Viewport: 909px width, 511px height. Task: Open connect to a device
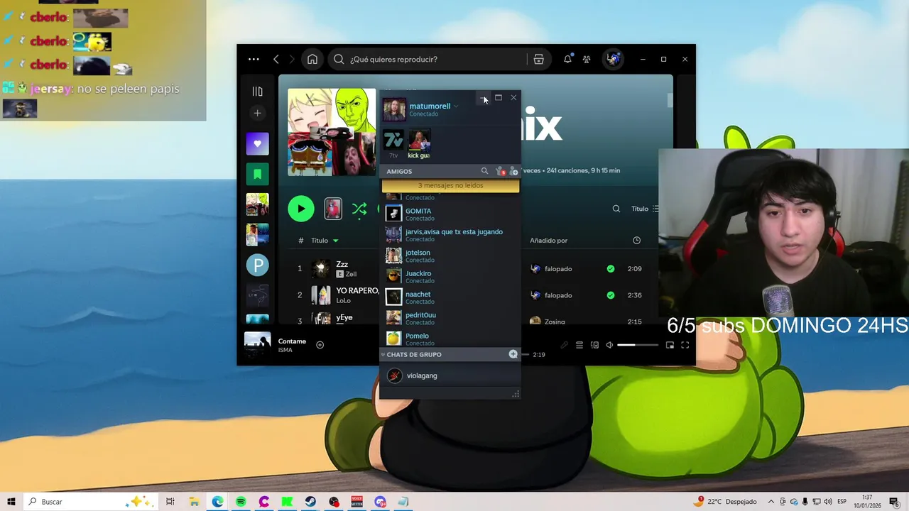point(594,345)
